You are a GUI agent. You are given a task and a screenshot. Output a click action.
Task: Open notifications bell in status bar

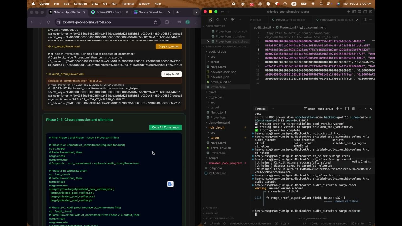[370, 223]
